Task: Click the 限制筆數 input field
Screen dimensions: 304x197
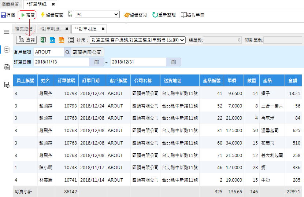Action: click(x=283, y=40)
